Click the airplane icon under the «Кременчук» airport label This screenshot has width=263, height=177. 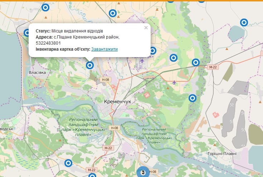click(142, 61)
